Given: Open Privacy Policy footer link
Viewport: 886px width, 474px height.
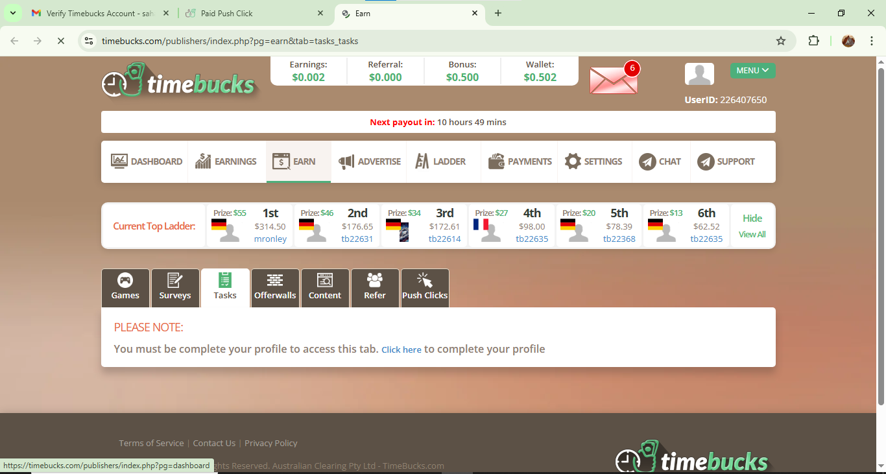Looking at the screenshot, I should [x=271, y=443].
